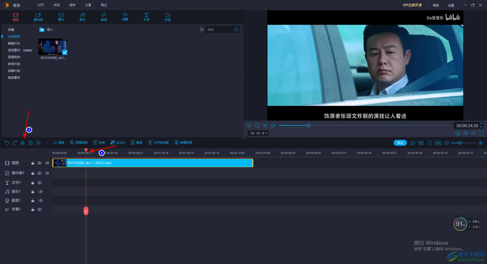The image size is (487, 264).
Task: Toggle lock on the 文字1 track
Action: [33, 183]
